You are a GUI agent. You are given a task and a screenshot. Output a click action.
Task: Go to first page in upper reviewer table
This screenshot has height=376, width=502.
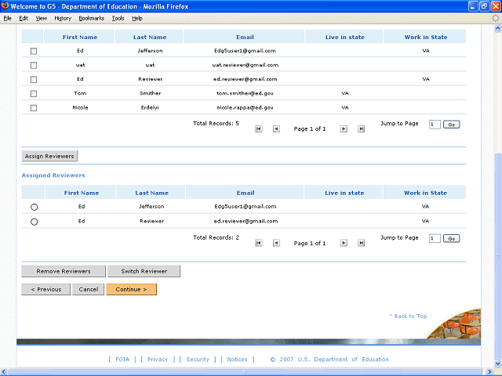(259, 129)
